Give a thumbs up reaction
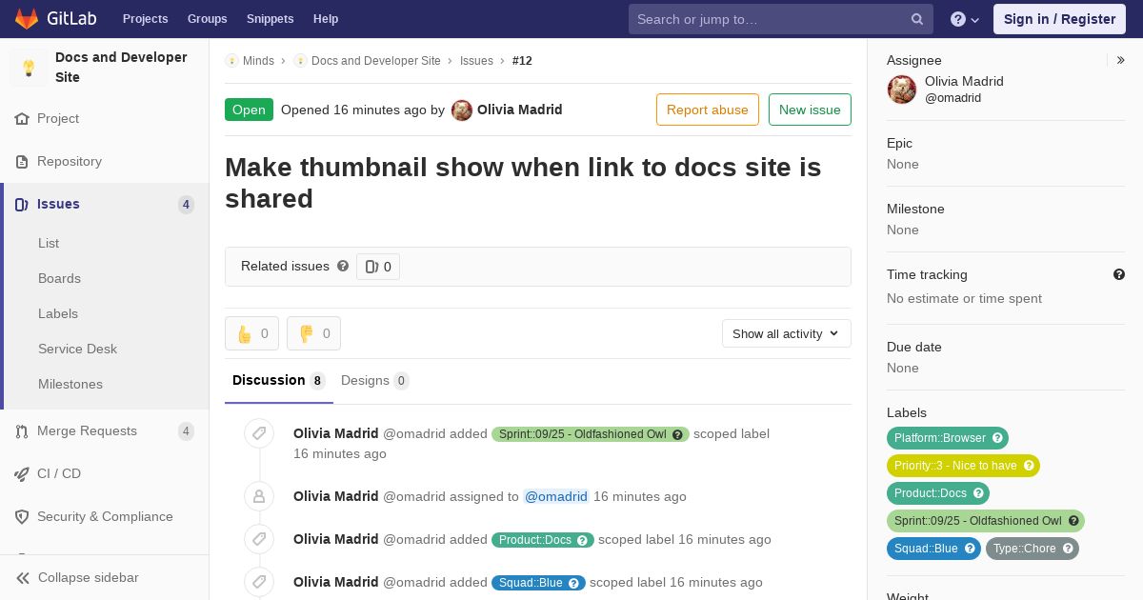 point(251,333)
